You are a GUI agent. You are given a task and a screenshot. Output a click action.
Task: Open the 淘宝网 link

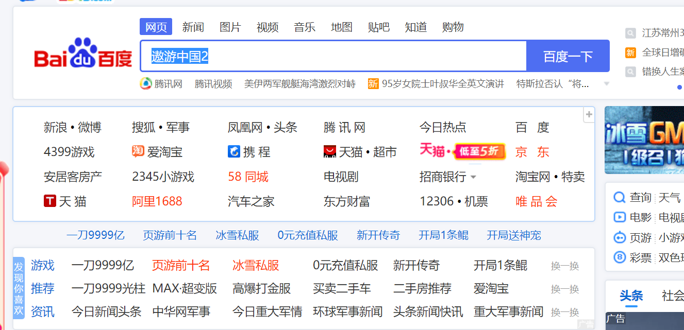click(x=533, y=177)
